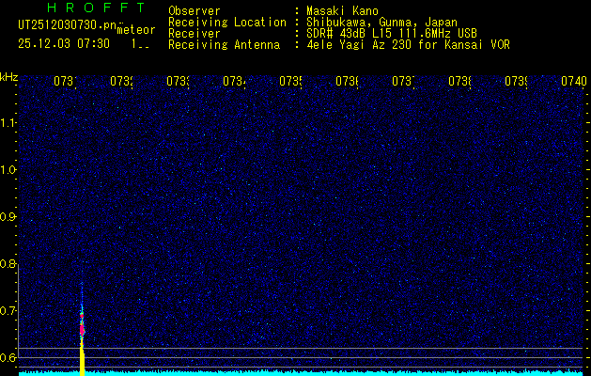Select the 0.7 kHz frequency tick
This screenshot has width=591, height=376.
(8, 311)
